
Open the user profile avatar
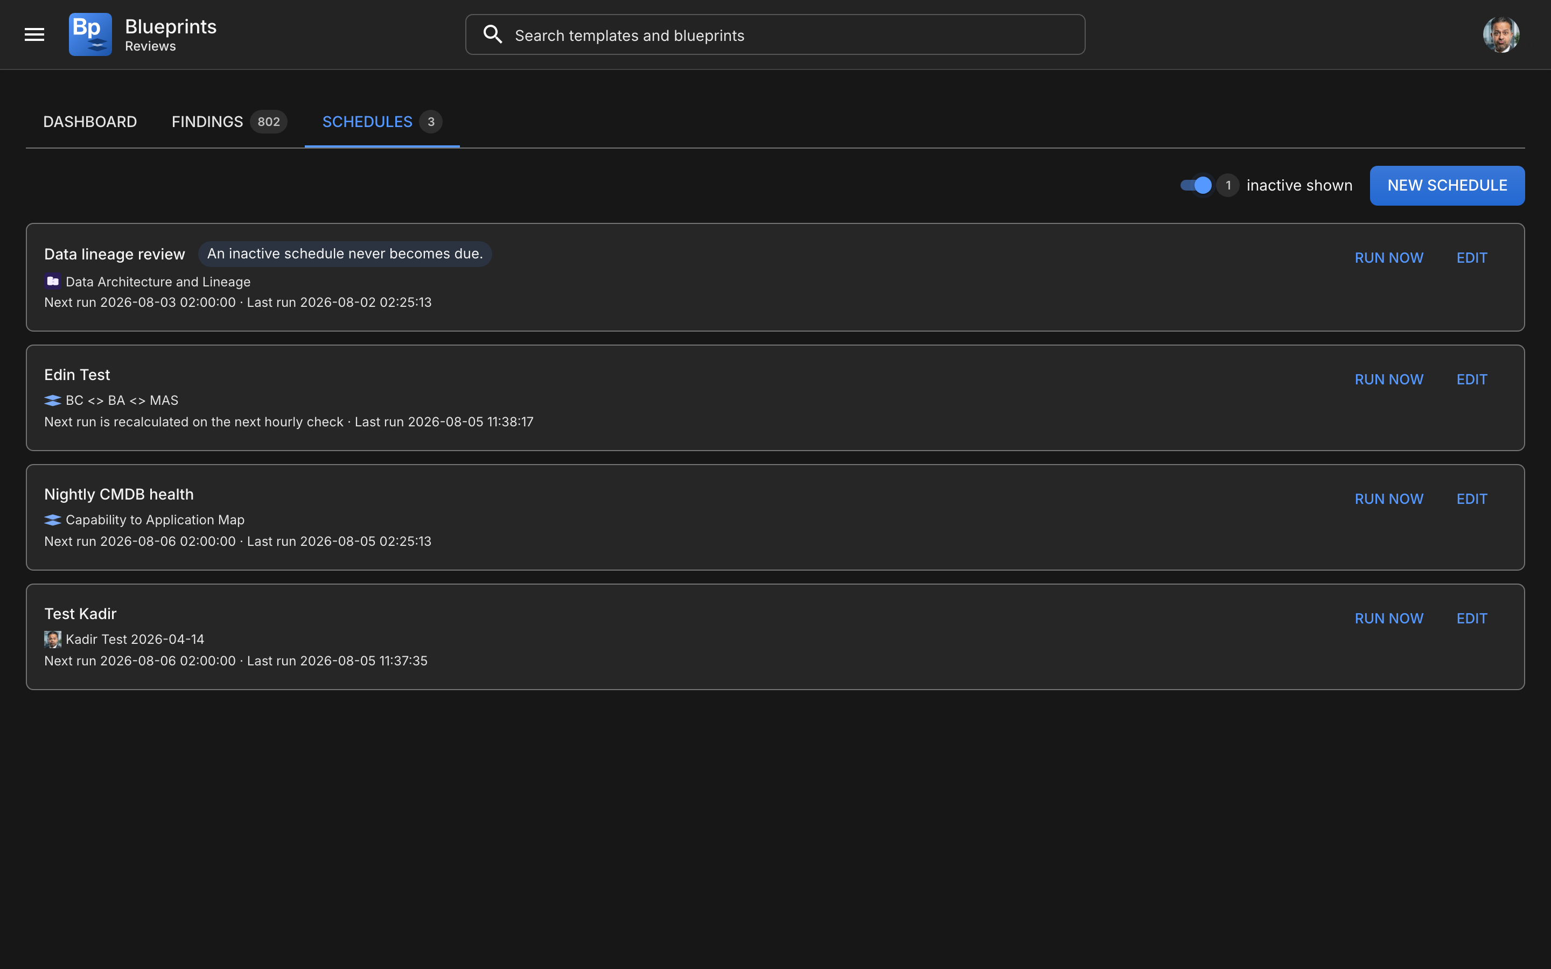(1501, 34)
